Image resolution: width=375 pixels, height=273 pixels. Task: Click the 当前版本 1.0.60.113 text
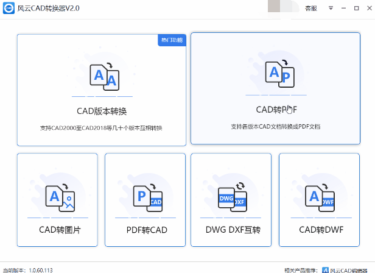28,271
